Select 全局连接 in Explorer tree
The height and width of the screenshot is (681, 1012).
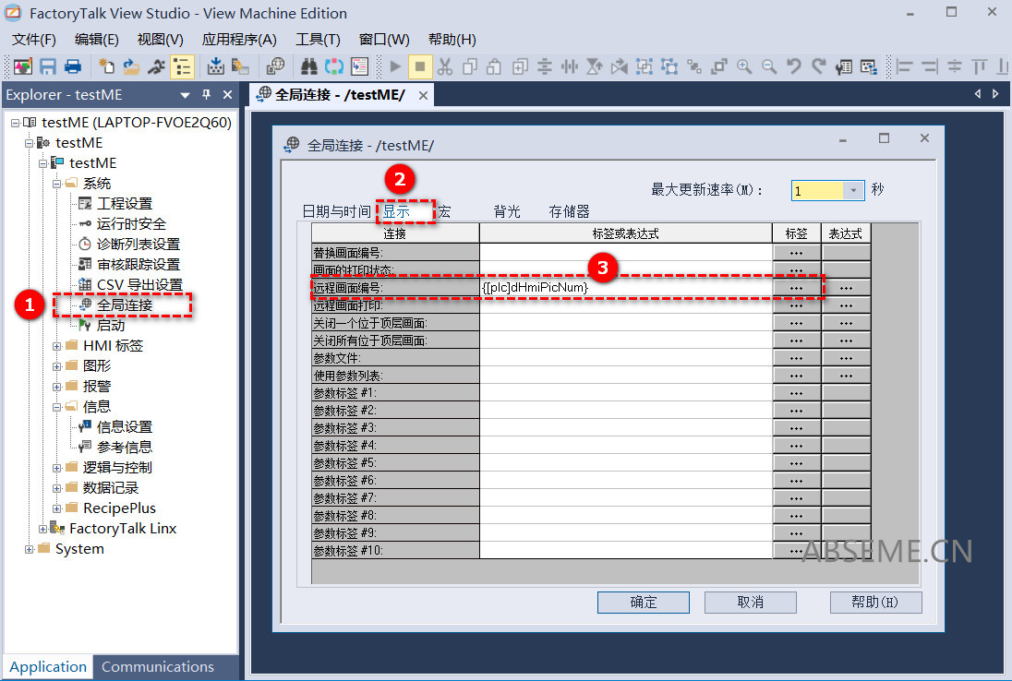[x=125, y=305]
